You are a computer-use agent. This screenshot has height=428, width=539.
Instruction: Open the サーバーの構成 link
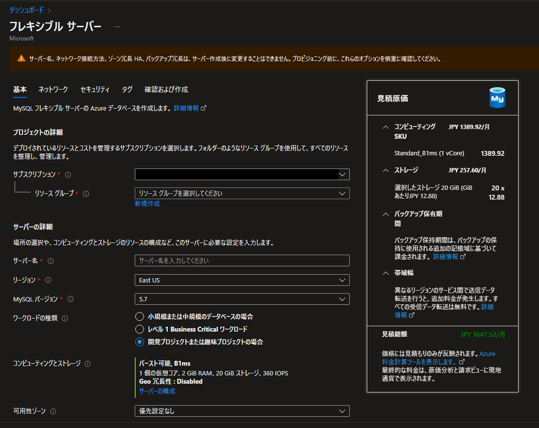pyautogui.click(x=157, y=391)
